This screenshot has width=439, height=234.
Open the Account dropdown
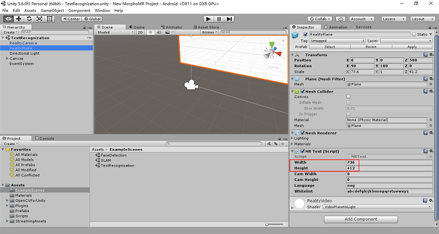click(x=362, y=19)
